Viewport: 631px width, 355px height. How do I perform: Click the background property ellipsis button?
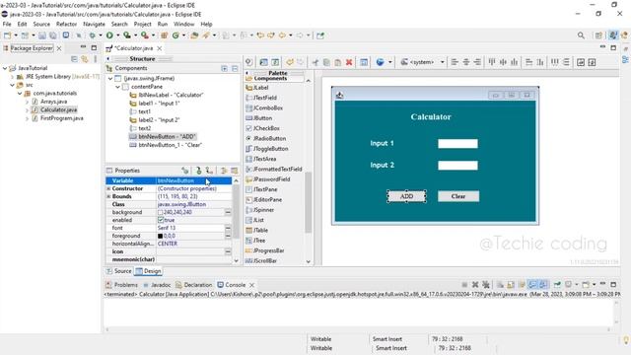click(x=228, y=212)
